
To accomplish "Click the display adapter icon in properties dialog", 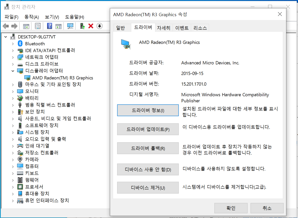I will 126,44.
